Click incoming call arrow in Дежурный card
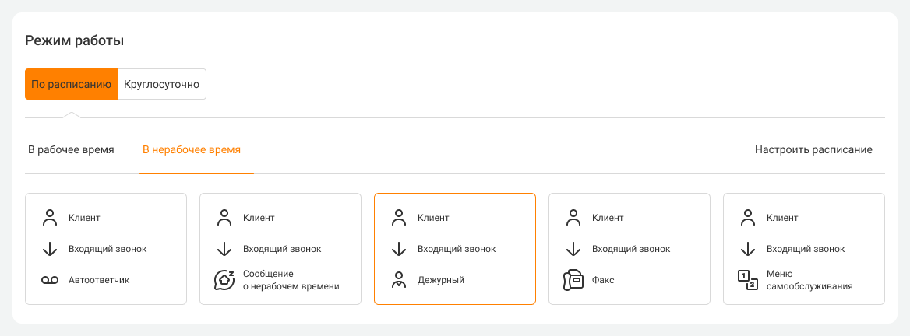 pyautogui.click(x=399, y=249)
